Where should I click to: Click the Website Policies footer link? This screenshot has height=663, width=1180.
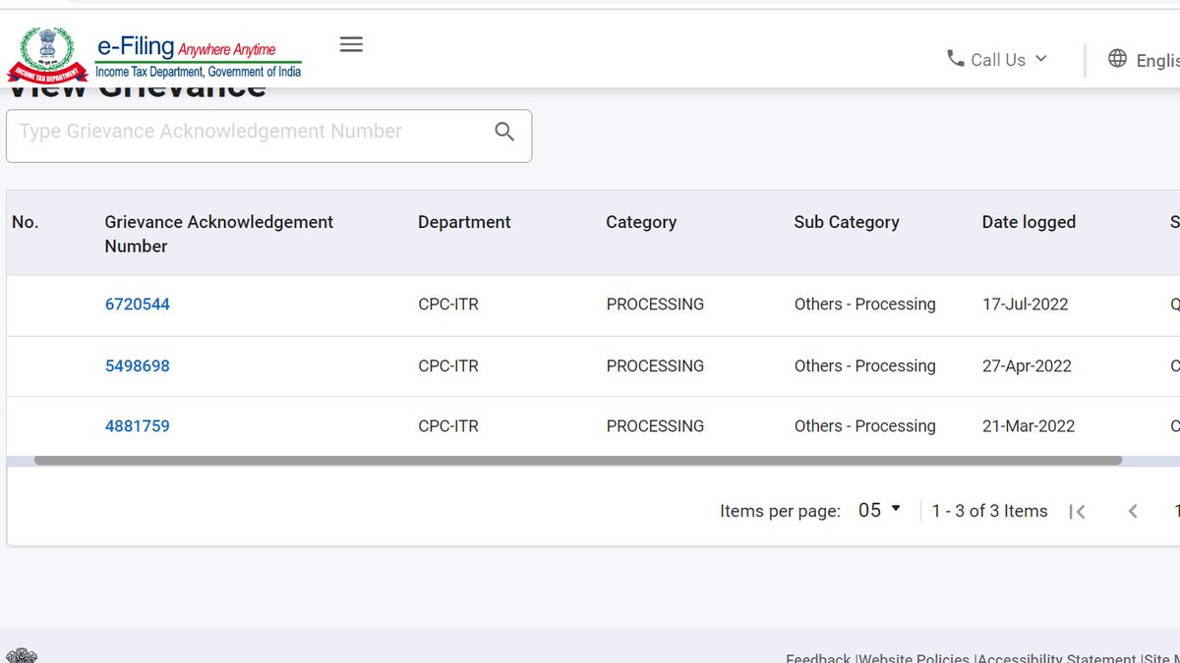(x=914, y=657)
